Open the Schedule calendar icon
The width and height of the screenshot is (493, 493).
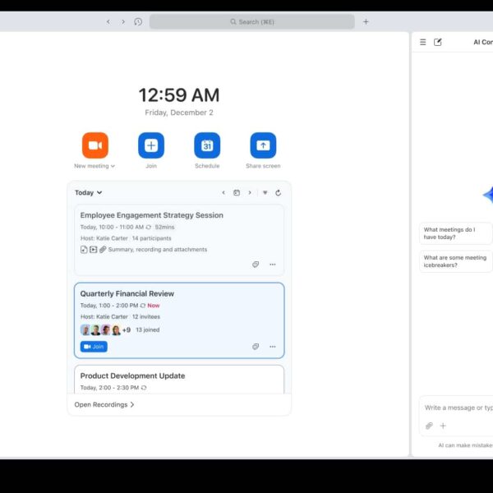click(207, 145)
